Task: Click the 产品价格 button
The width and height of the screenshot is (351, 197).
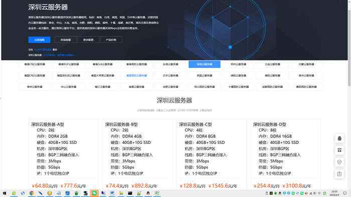Action: click(111, 39)
